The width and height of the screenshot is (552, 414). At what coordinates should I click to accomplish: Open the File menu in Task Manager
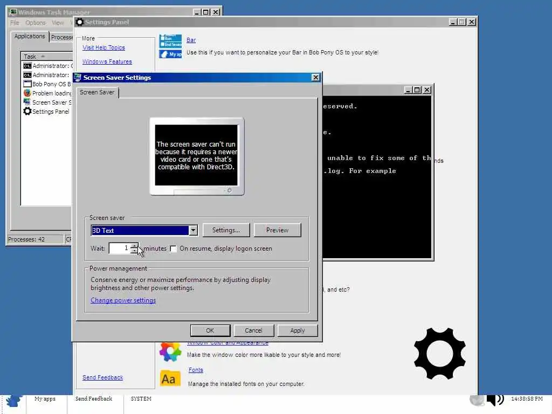15,23
